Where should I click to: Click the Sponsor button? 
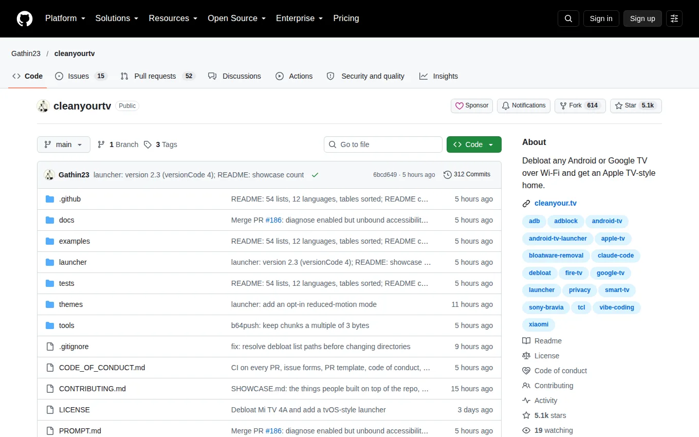tap(472, 106)
